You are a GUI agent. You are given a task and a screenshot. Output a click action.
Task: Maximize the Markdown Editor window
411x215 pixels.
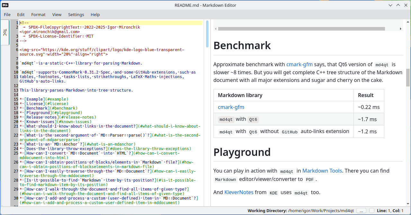(x=398, y=5)
